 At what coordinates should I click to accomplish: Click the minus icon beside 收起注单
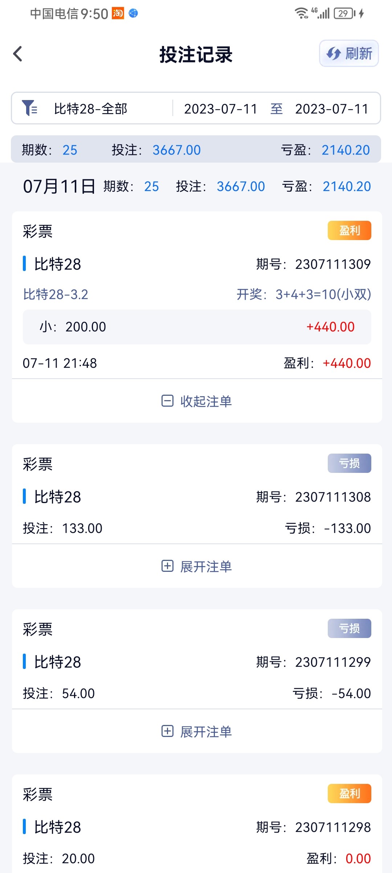point(167,401)
